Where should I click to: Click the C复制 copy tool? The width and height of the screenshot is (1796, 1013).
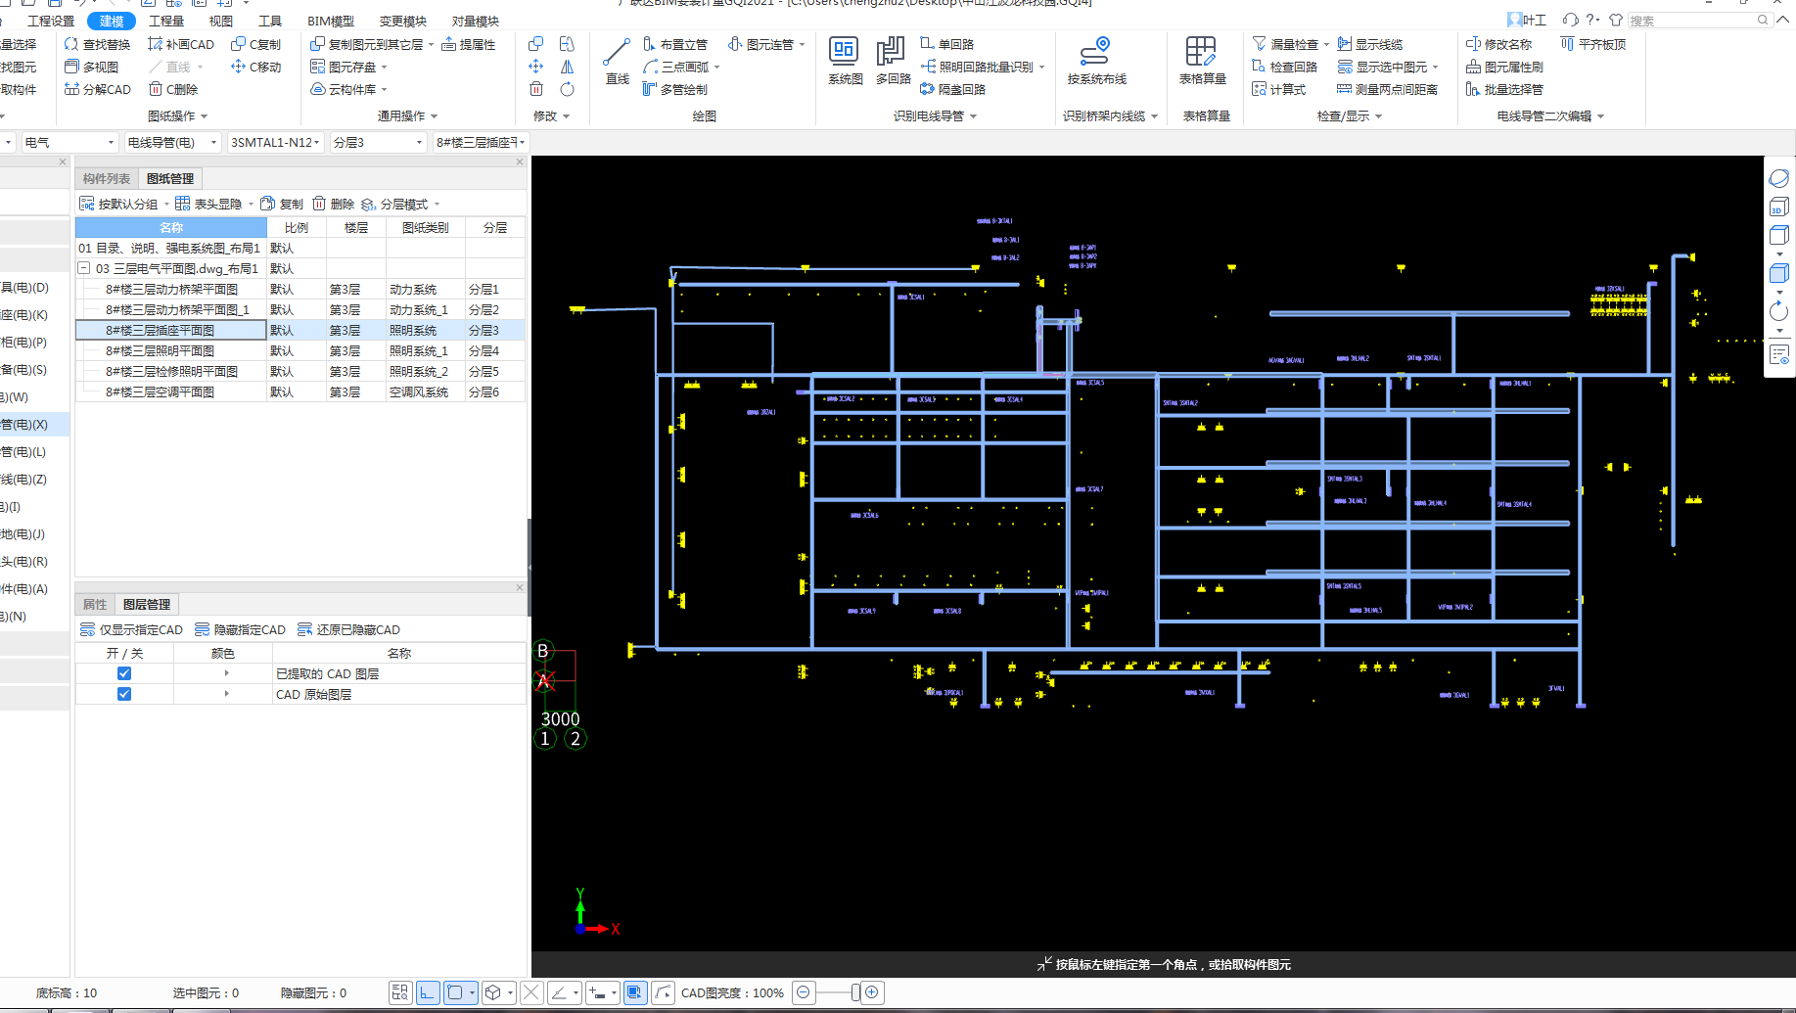tap(256, 44)
